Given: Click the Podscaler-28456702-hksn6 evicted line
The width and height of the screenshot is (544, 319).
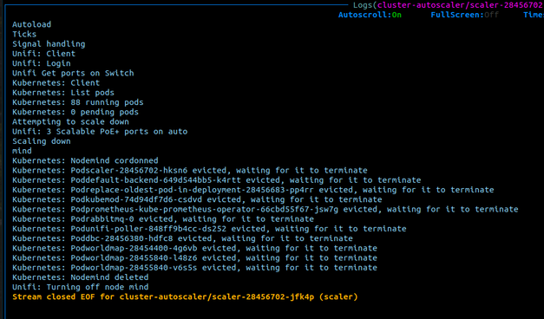Looking at the screenshot, I should point(190,170).
